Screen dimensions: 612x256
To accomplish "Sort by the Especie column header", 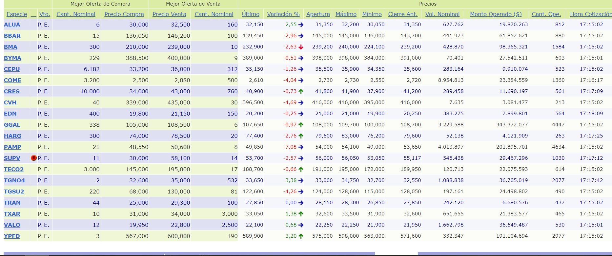I will (17, 14).
